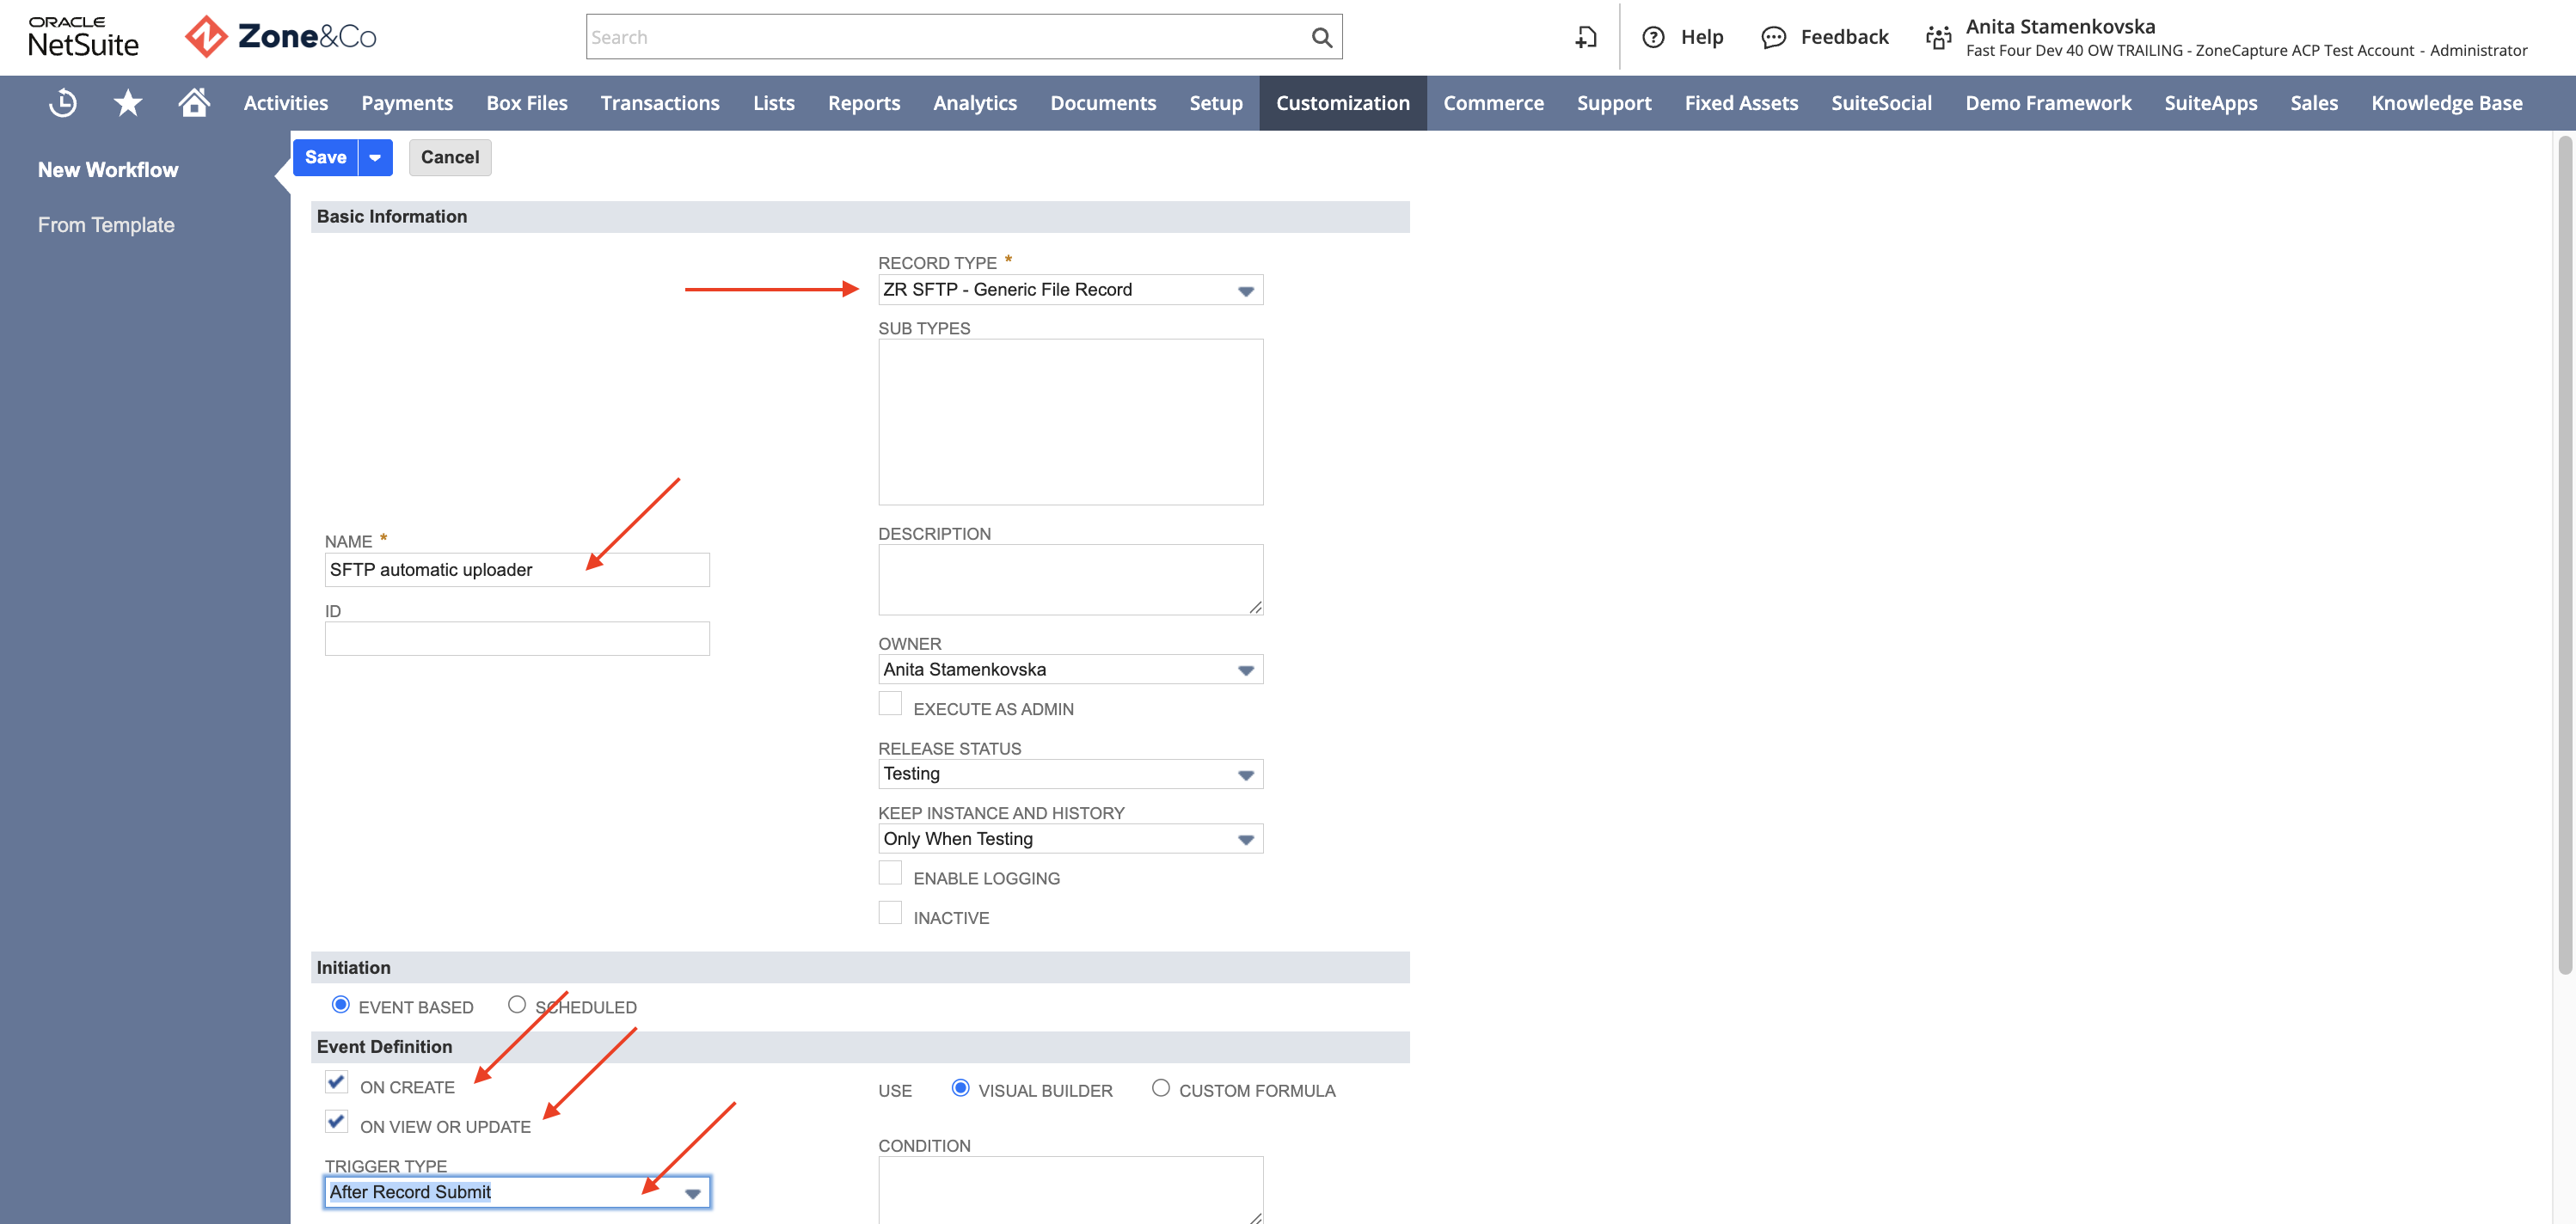
Task: Click the Feedback speech bubble icon
Action: (x=1773, y=37)
